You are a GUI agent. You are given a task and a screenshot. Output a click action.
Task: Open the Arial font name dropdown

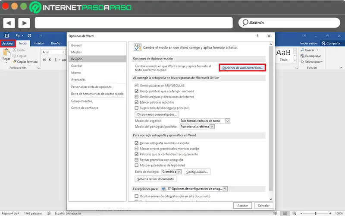point(63,52)
